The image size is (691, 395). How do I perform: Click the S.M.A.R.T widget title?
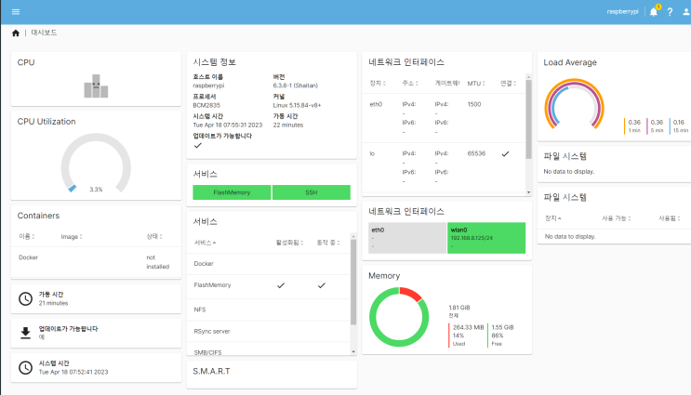(211, 371)
